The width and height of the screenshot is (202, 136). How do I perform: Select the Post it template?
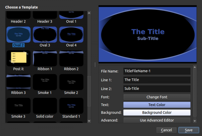[x=19, y=58]
